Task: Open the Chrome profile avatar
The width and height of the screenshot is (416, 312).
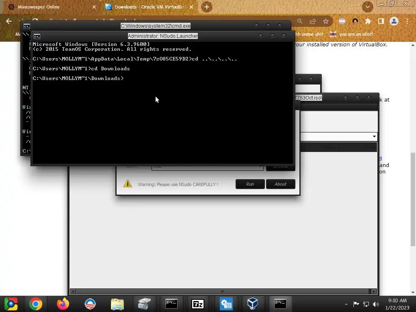Action: (x=394, y=21)
